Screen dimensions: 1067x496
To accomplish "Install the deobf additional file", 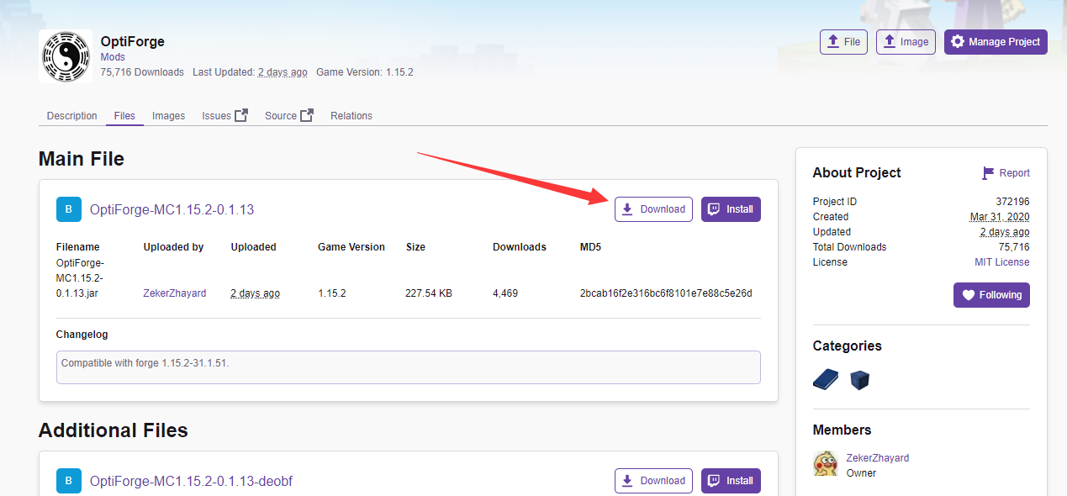I will click(x=731, y=481).
